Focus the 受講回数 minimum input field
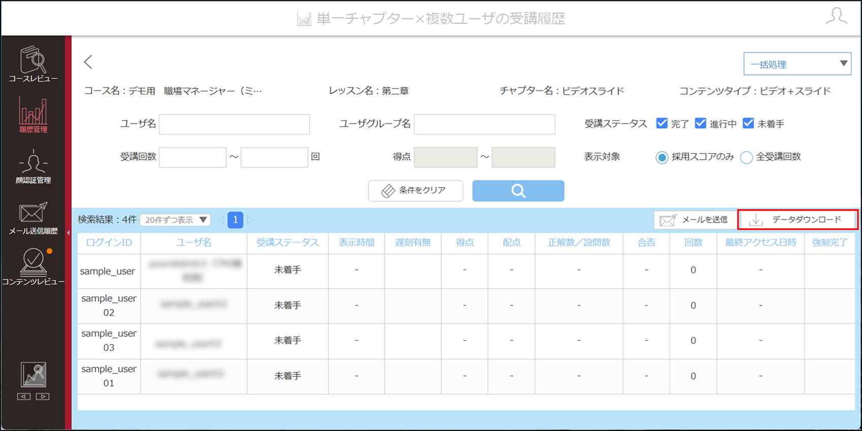The height and width of the screenshot is (431, 862). 193,157
